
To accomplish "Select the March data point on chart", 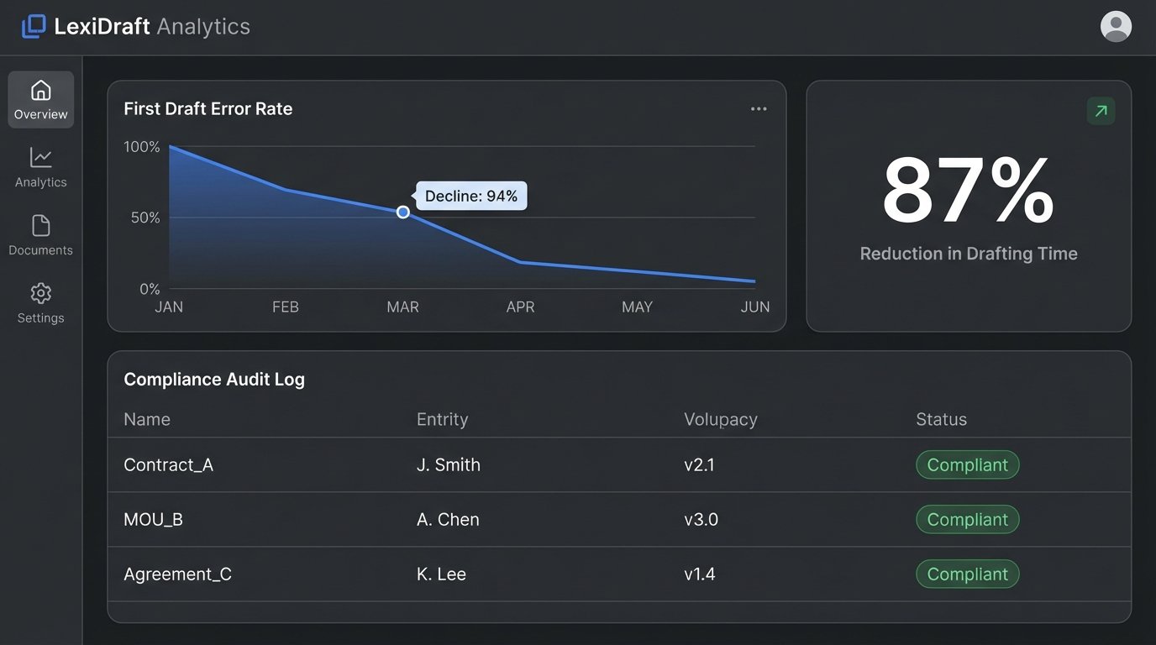I will click(x=403, y=212).
